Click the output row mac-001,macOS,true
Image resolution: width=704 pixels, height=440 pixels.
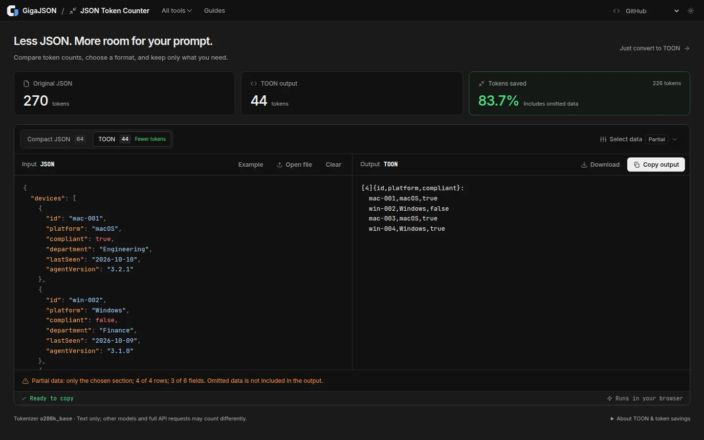[x=403, y=198]
